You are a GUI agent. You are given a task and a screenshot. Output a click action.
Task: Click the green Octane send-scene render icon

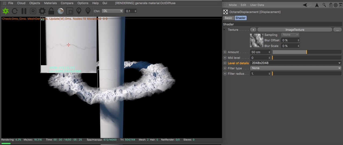pos(6,11)
